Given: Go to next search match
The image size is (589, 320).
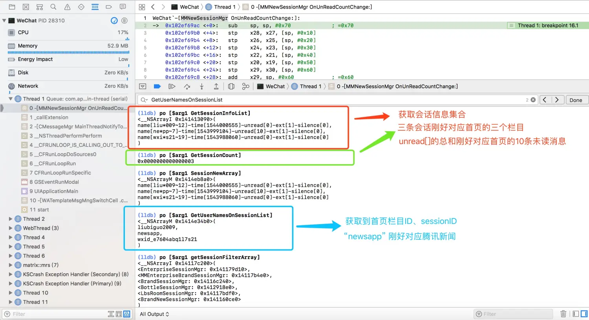Looking at the screenshot, I should 558,100.
